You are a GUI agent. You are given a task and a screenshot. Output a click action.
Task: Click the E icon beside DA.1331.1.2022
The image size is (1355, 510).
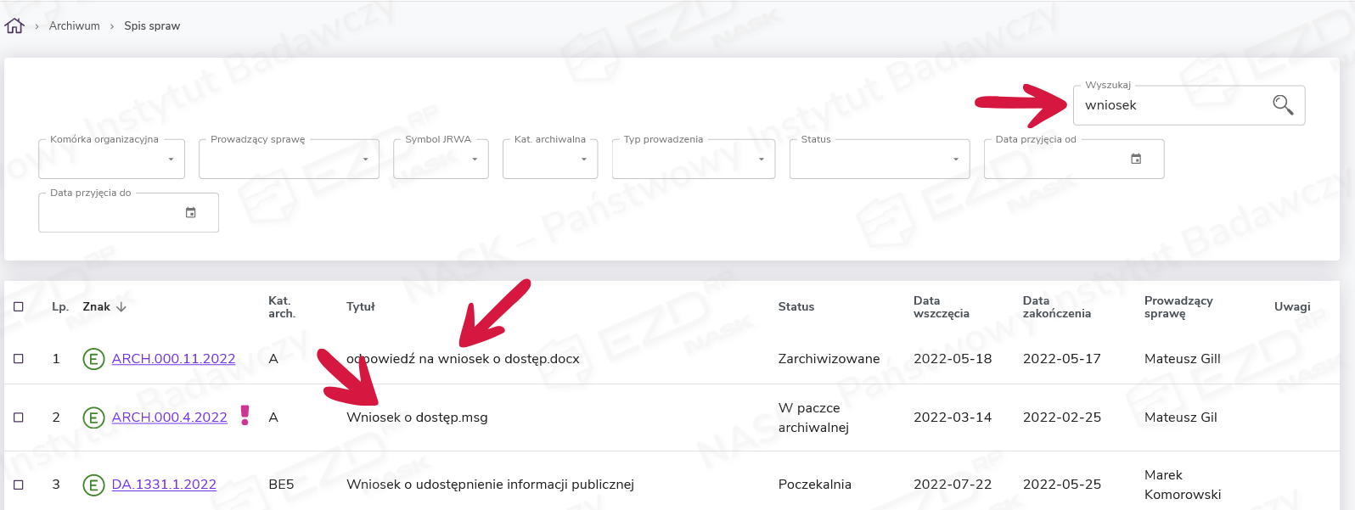(x=93, y=485)
